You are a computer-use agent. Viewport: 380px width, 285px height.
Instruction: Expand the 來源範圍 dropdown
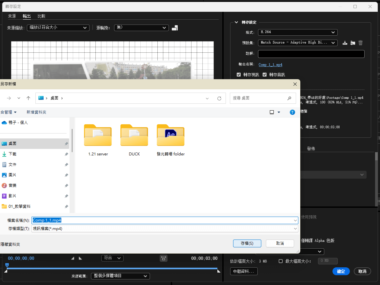point(120,276)
